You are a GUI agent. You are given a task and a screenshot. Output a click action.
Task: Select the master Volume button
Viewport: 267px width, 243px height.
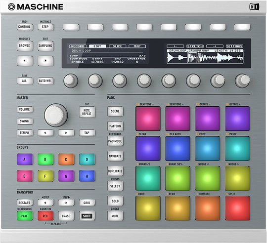25,110
